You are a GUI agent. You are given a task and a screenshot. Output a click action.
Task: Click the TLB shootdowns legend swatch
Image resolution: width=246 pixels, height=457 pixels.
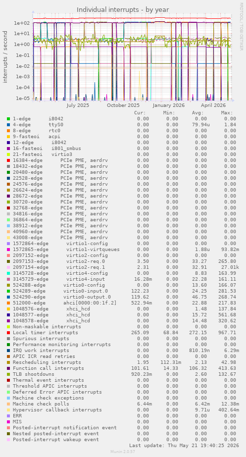8,374
